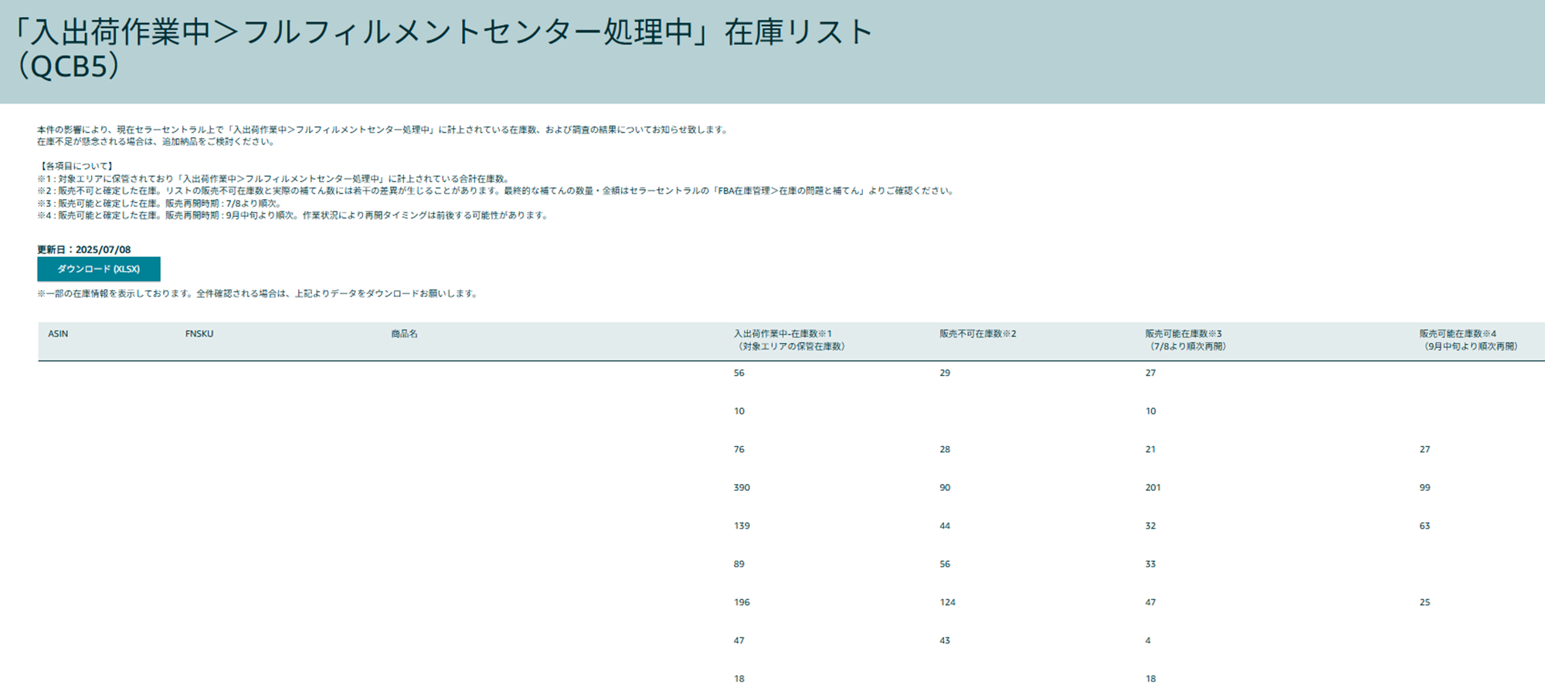The width and height of the screenshot is (1545, 700).
Task: Select the FNSKU column header
Action: click(199, 334)
